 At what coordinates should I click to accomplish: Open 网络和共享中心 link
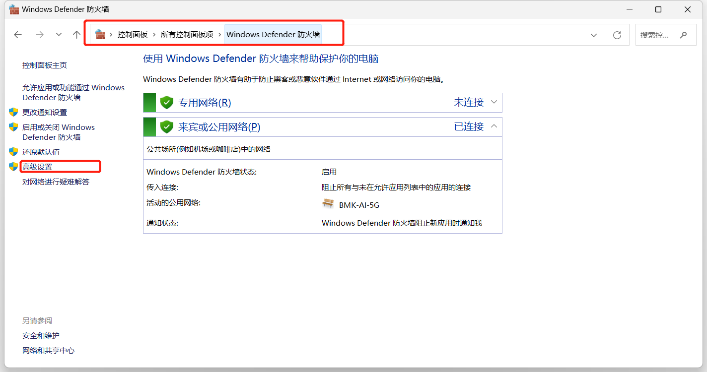[x=48, y=350]
